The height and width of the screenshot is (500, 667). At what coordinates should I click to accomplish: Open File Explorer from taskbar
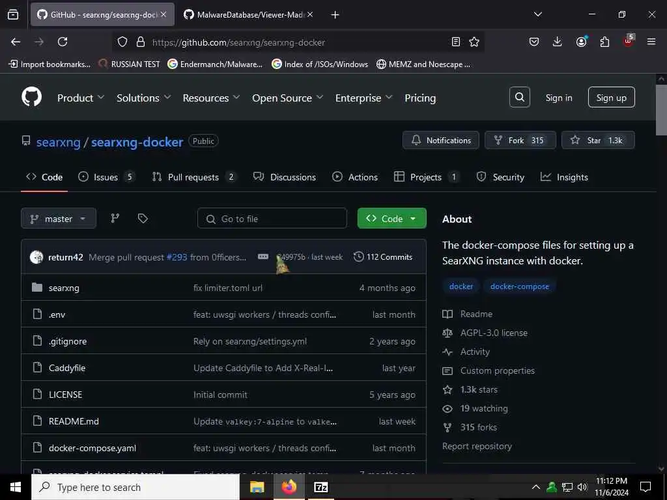pyautogui.click(x=257, y=487)
